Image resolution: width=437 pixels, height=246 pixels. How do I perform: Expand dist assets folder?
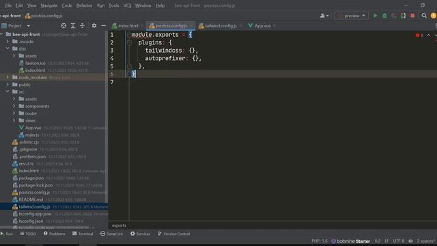point(14,56)
